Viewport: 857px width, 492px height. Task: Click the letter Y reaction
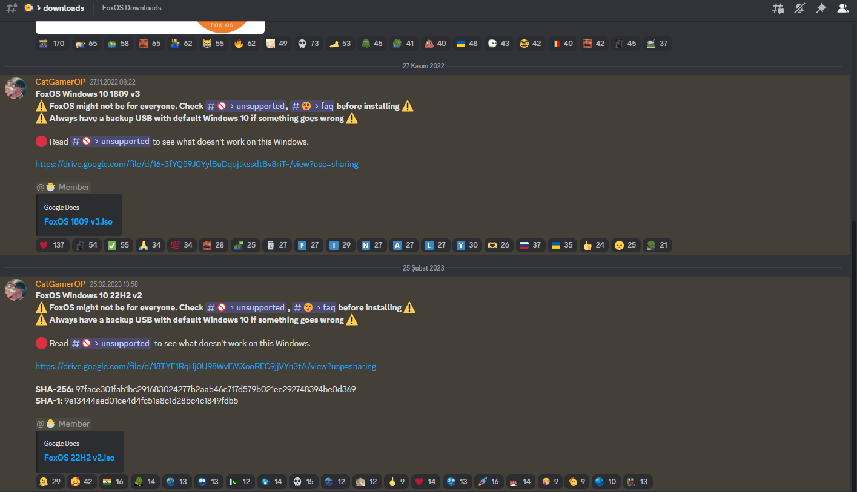point(467,245)
